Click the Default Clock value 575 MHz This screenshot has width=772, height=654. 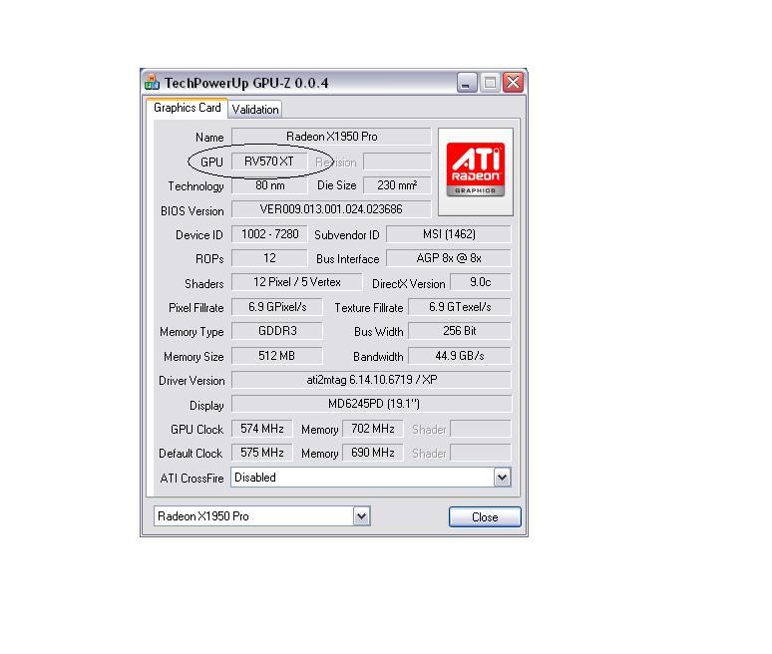[262, 453]
